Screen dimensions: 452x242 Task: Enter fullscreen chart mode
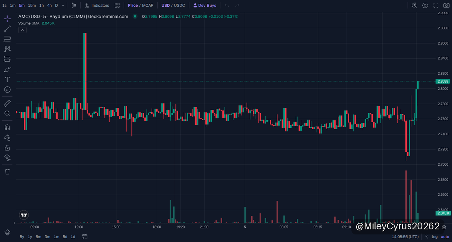pos(436,5)
